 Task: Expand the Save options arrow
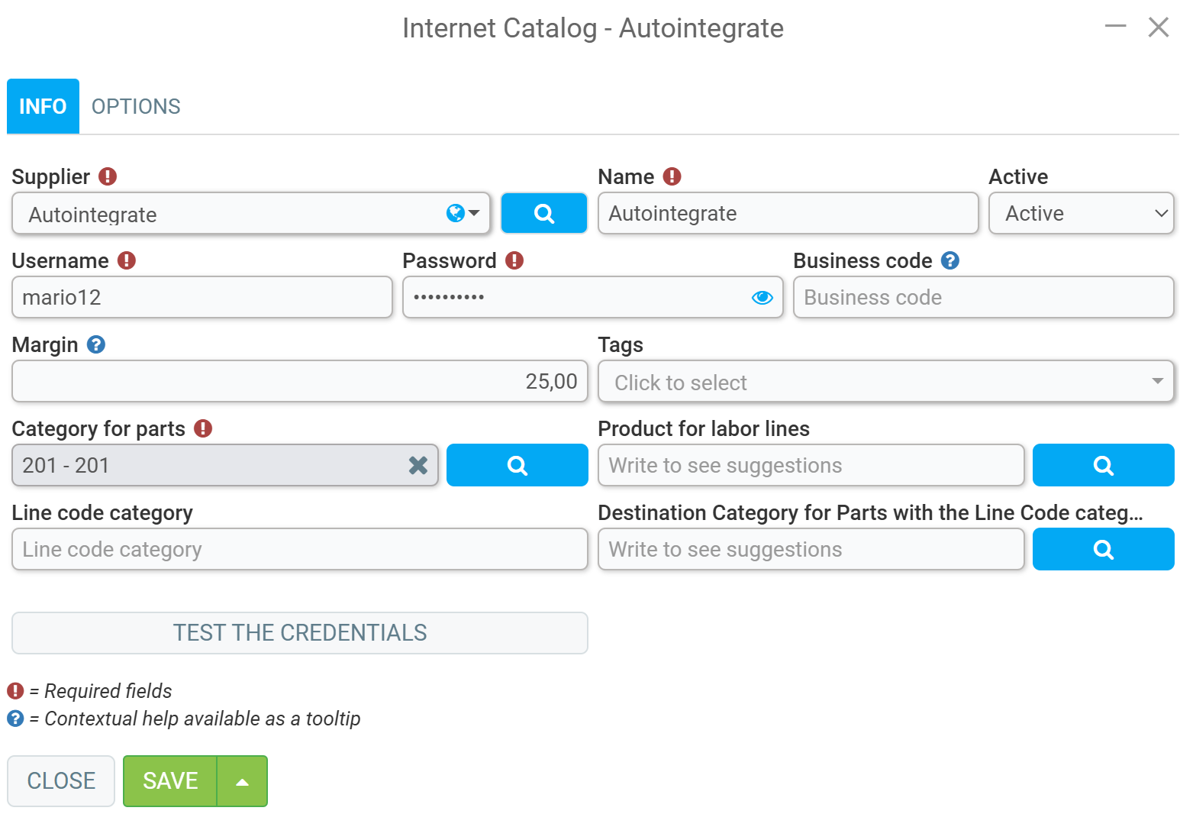242,781
